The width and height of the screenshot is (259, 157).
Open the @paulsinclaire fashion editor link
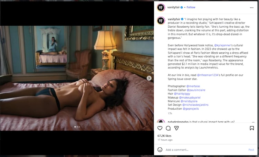coord(196,90)
